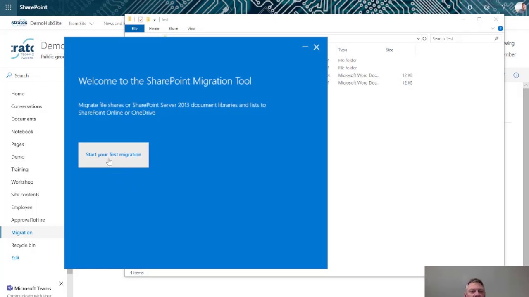
Task: Expand the Explorer ribbon chevron
Action: [493, 28]
